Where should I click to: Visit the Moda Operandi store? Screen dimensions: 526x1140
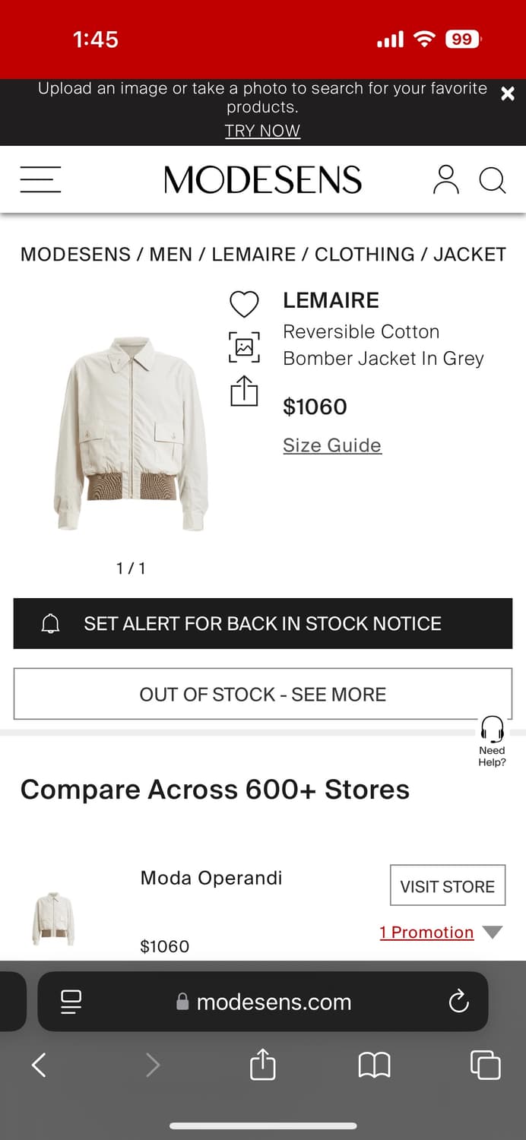click(448, 886)
